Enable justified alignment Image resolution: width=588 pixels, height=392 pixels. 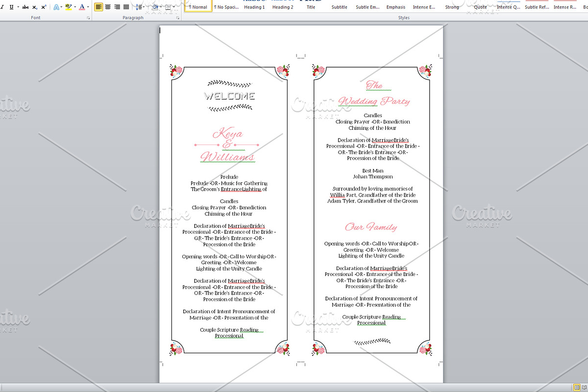pos(126,7)
